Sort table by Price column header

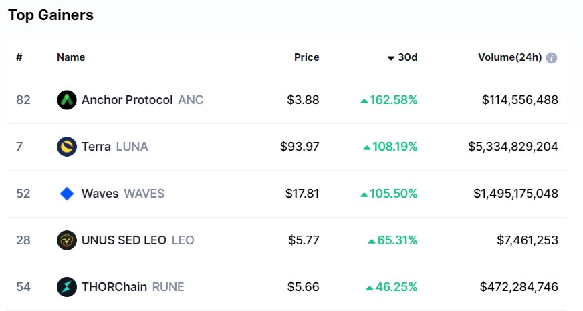point(306,57)
